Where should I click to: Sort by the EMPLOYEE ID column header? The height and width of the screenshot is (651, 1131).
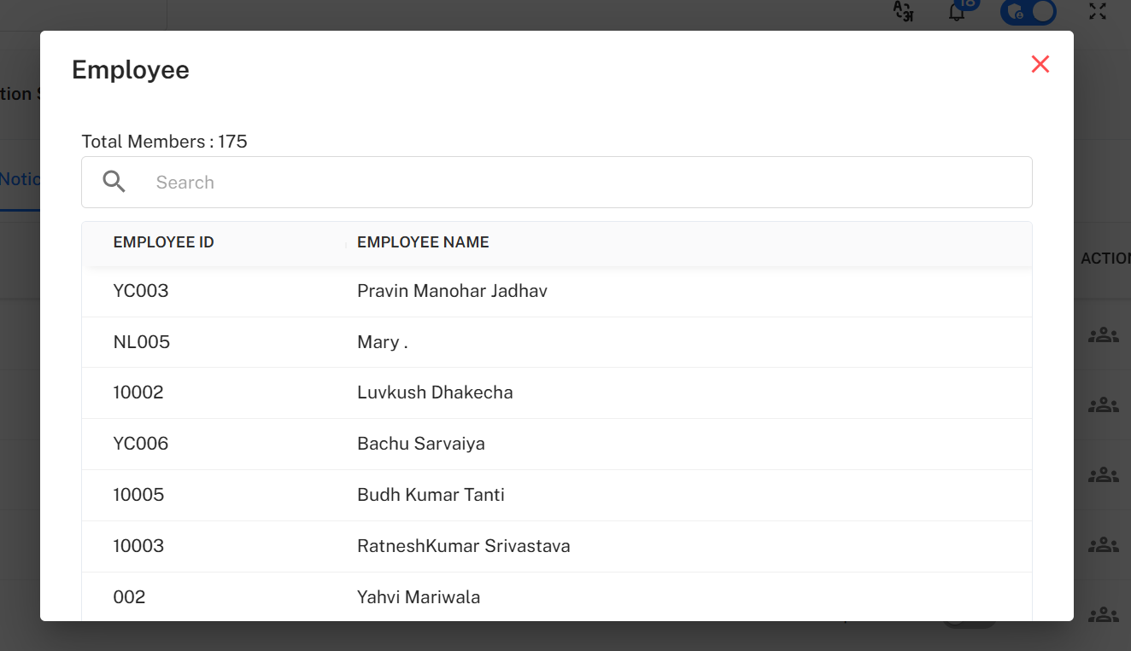(x=163, y=241)
